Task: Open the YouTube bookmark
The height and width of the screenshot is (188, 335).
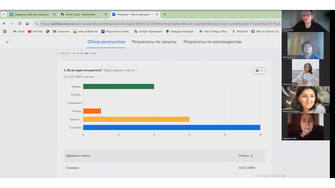Action: (35, 31)
